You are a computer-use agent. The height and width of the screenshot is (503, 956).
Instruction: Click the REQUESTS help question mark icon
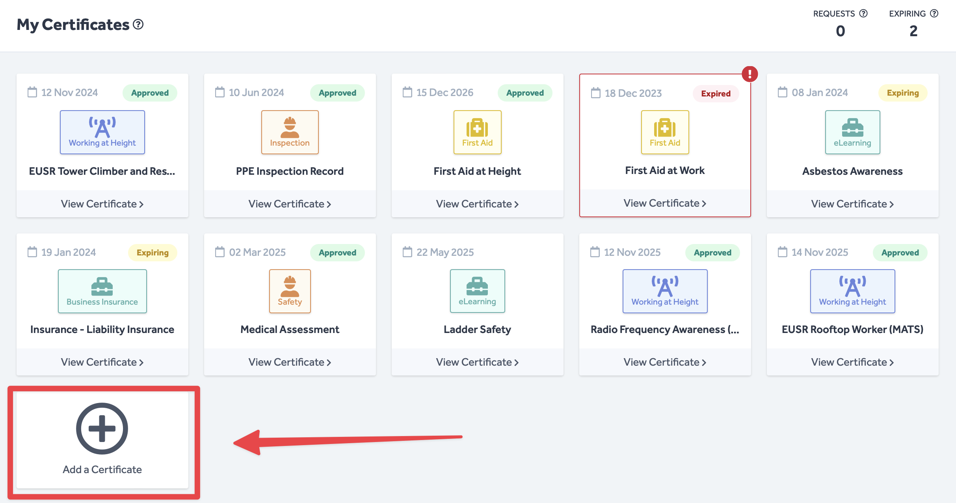(863, 13)
